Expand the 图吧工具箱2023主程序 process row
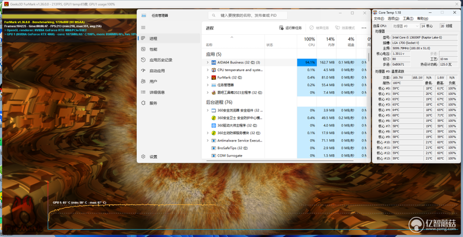Image resolution: width=463 pixels, height=237 pixels. pyautogui.click(x=208, y=92)
